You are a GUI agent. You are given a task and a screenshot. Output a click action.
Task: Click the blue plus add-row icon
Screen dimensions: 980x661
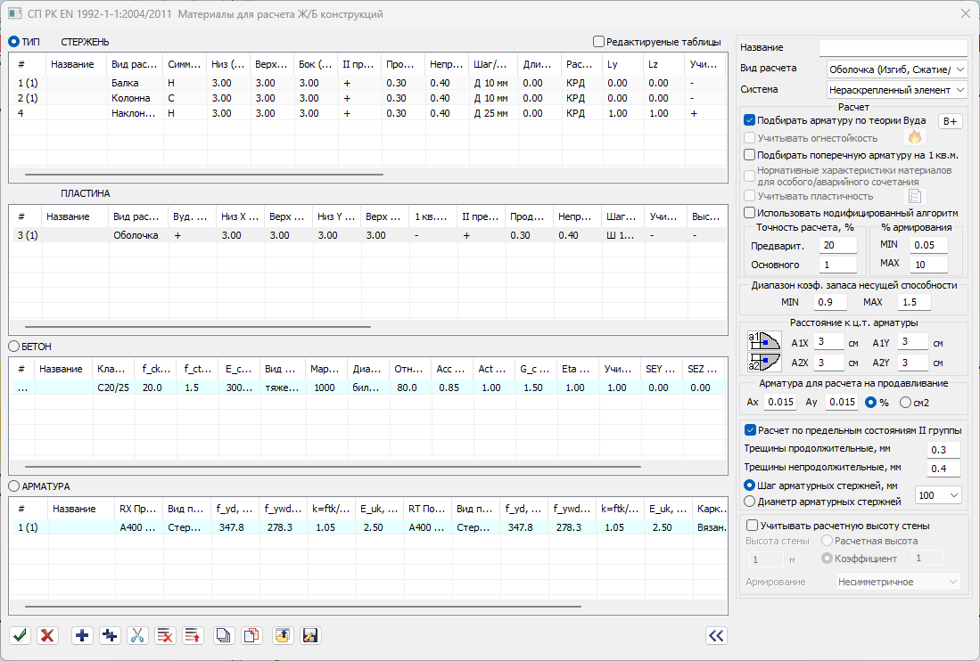[82, 635]
